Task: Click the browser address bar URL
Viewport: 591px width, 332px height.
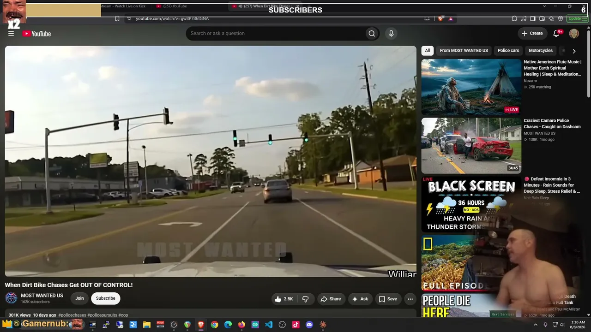Action: click(x=172, y=18)
